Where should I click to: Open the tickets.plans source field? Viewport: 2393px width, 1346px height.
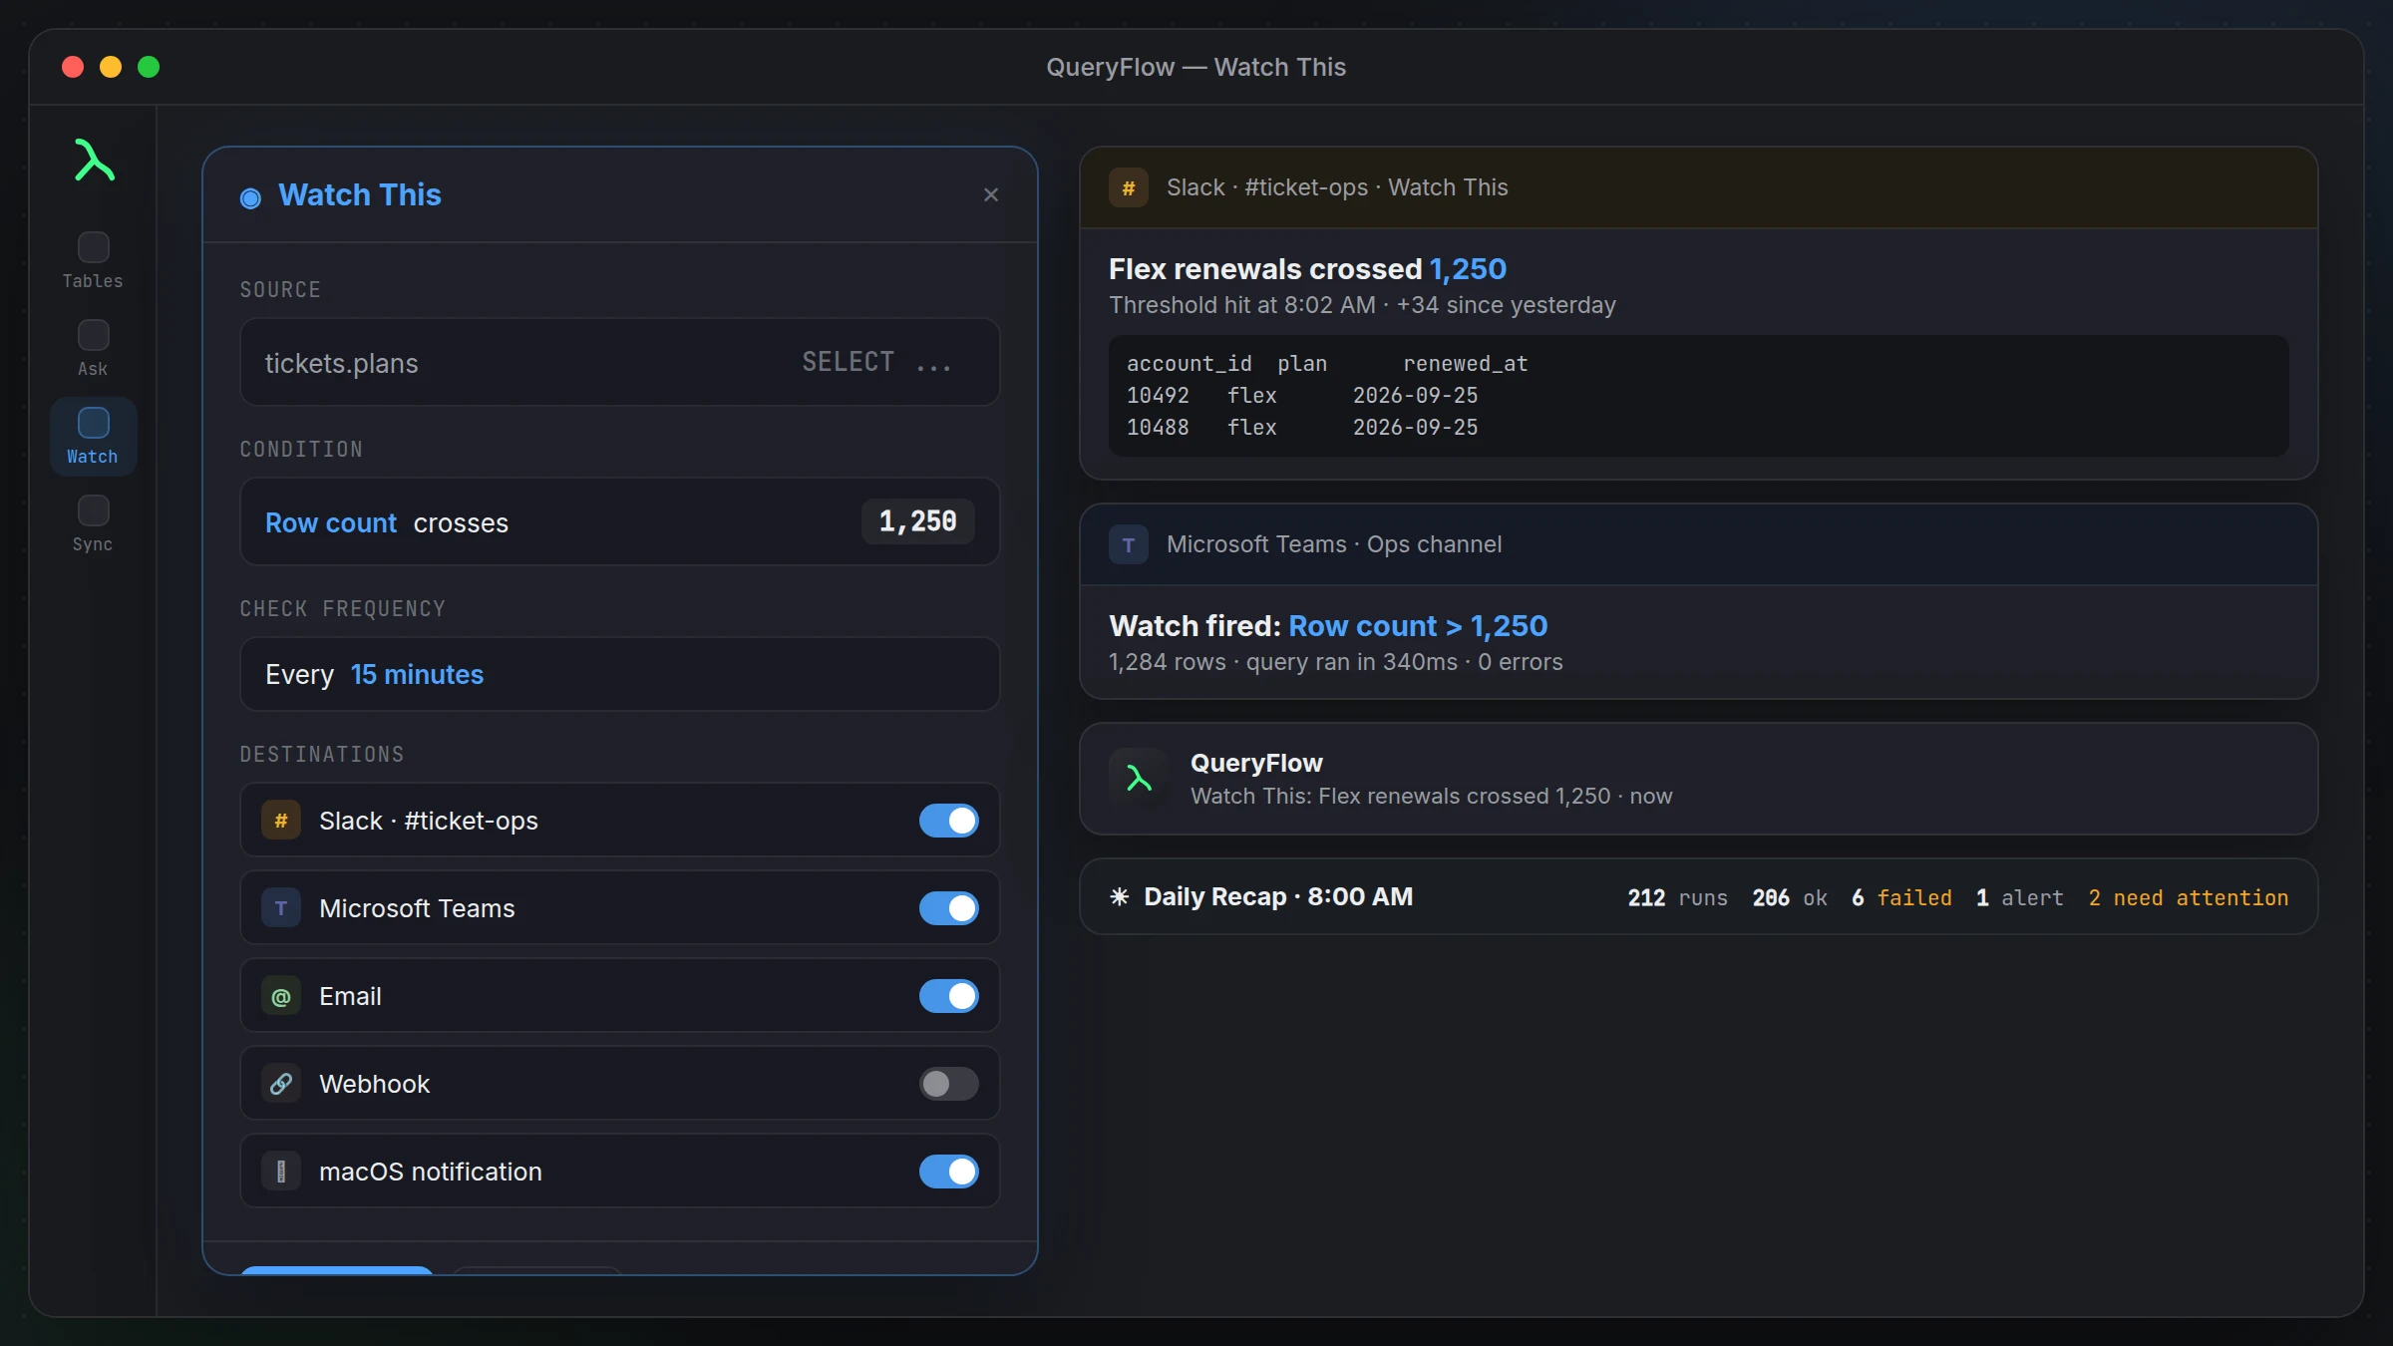(x=619, y=362)
